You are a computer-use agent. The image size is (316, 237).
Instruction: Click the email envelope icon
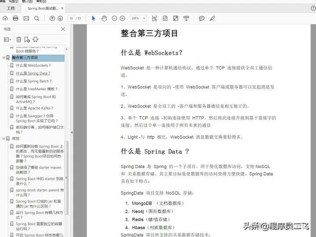coord(26,18)
